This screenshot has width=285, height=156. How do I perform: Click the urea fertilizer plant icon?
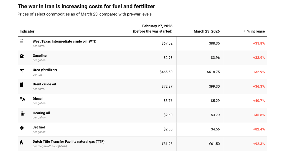coord(22,71)
